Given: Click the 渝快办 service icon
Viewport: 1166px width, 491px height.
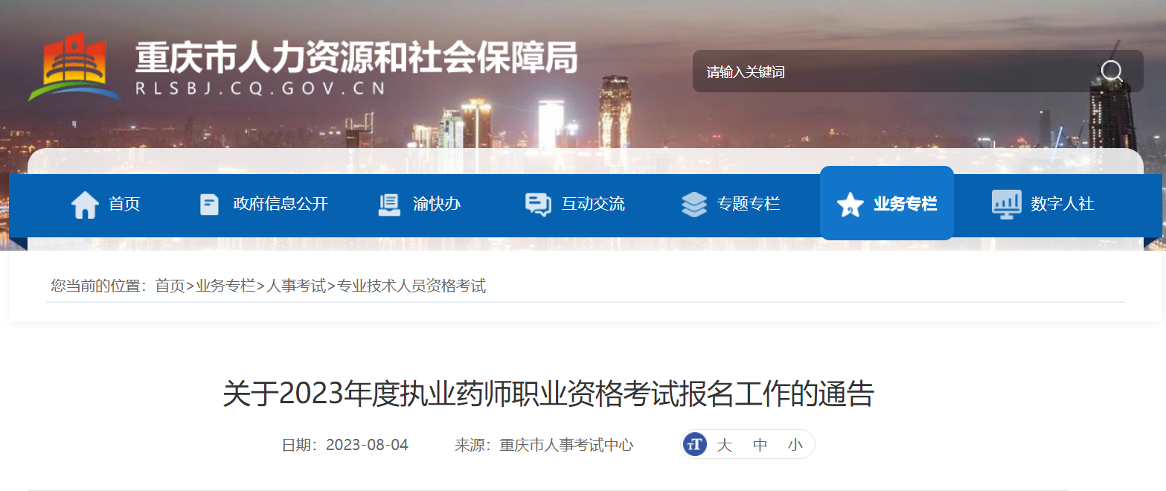Looking at the screenshot, I should (x=389, y=204).
